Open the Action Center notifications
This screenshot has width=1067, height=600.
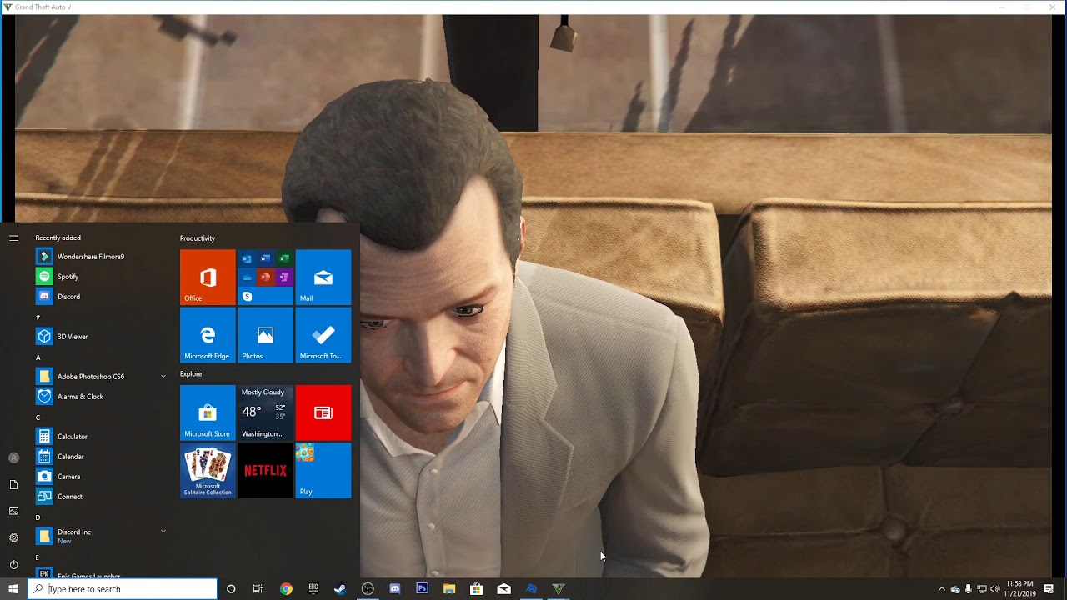coord(1049,589)
